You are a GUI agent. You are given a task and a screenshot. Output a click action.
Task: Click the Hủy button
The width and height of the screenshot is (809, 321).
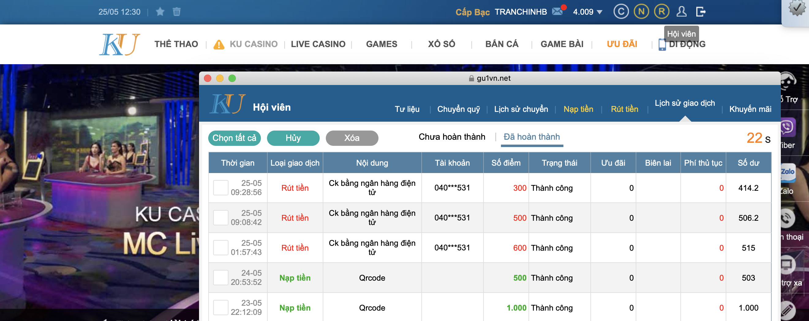(x=293, y=138)
